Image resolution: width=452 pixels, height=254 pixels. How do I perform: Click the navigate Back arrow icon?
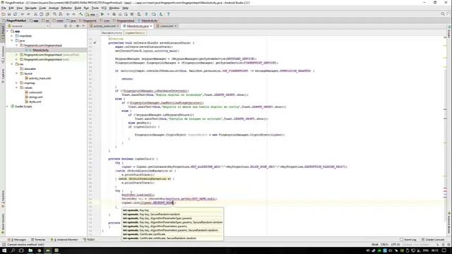68,14
